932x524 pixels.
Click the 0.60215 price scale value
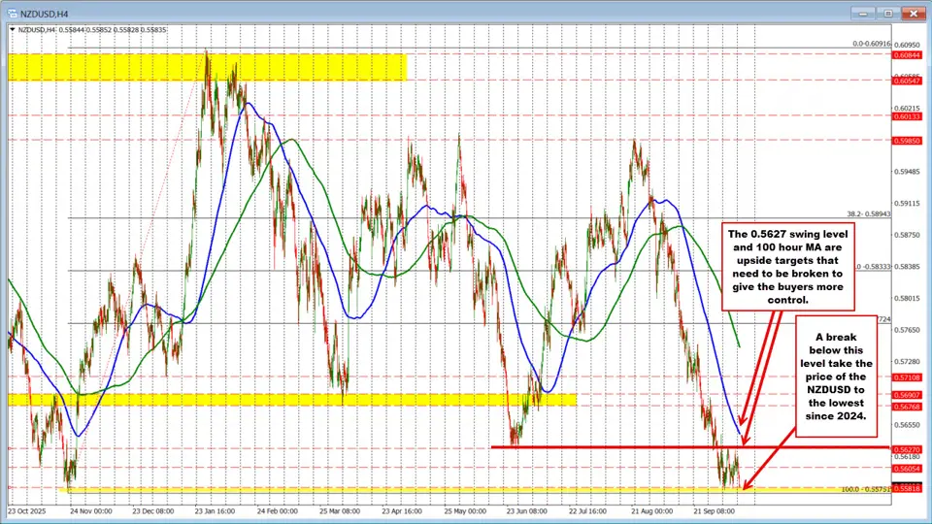[907, 109]
